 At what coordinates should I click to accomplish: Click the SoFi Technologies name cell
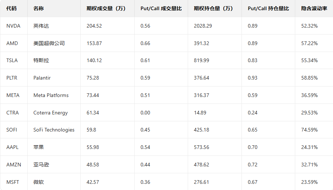pos(54,130)
